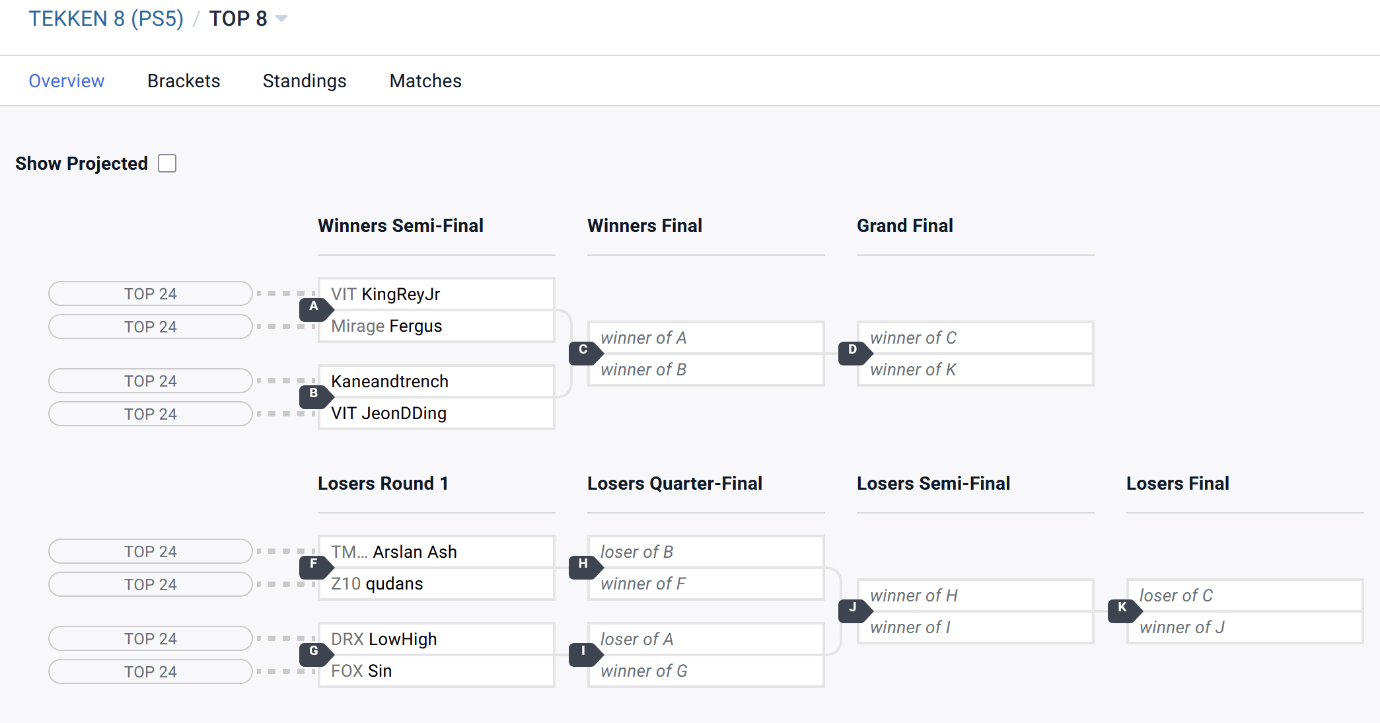The height and width of the screenshot is (723, 1380).
Task: Click the Arslan Ash bracket slot
Action: pyautogui.click(x=436, y=552)
